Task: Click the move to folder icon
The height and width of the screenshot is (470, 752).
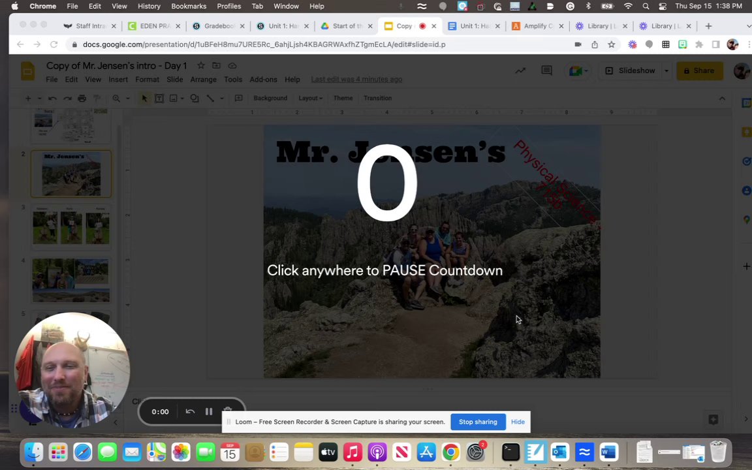Action: (216, 66)
